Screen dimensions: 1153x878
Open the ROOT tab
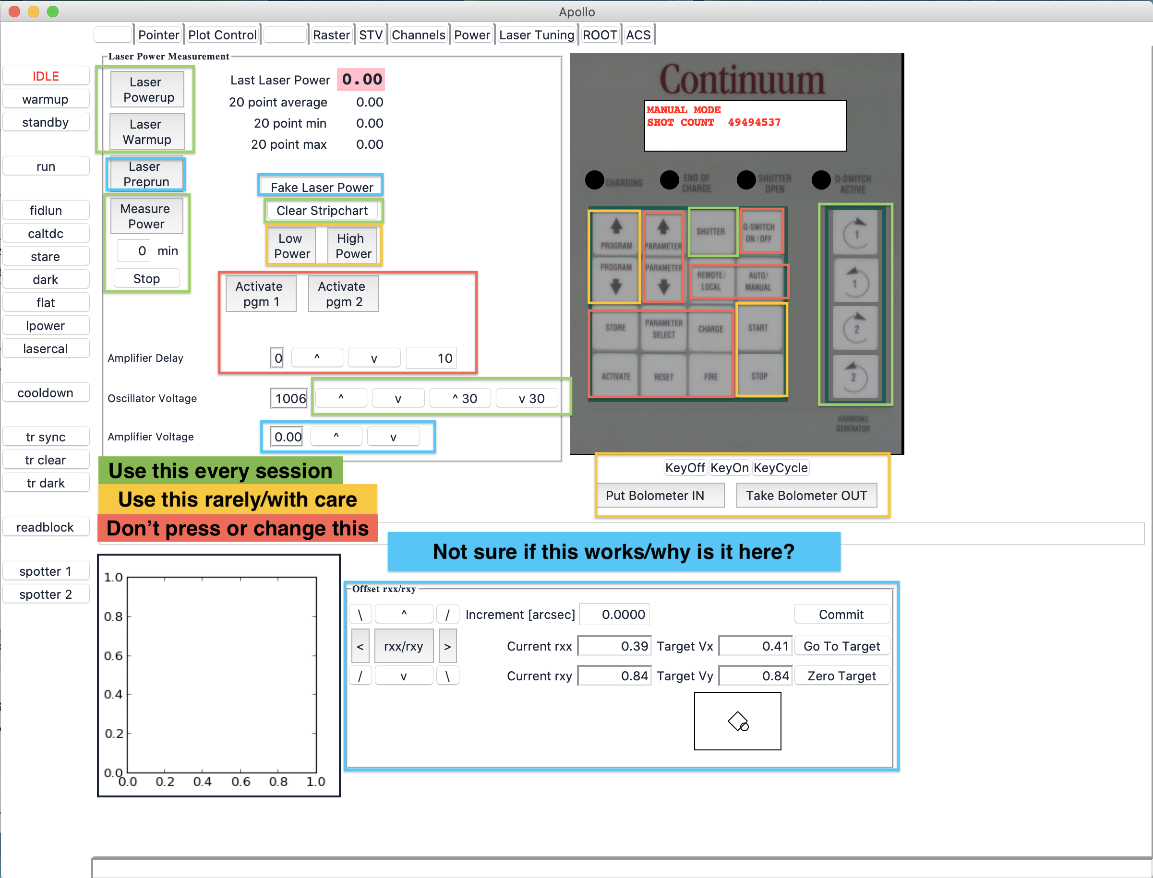point(600,35)
